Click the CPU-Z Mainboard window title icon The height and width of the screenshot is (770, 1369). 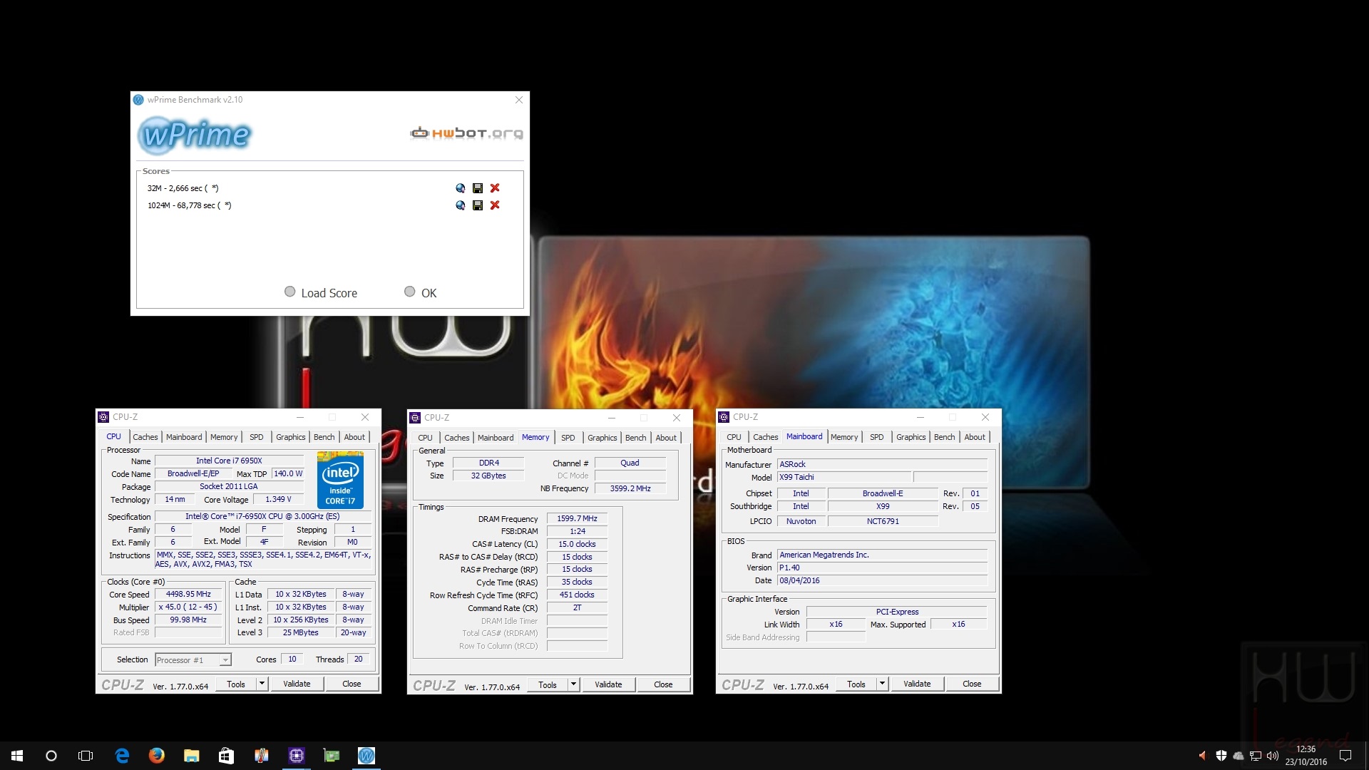724,417
